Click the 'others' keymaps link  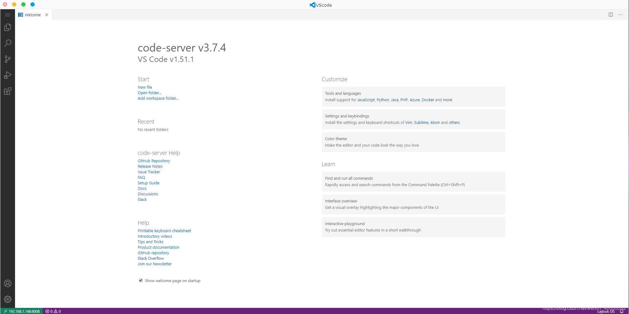(x=454, y=123)
